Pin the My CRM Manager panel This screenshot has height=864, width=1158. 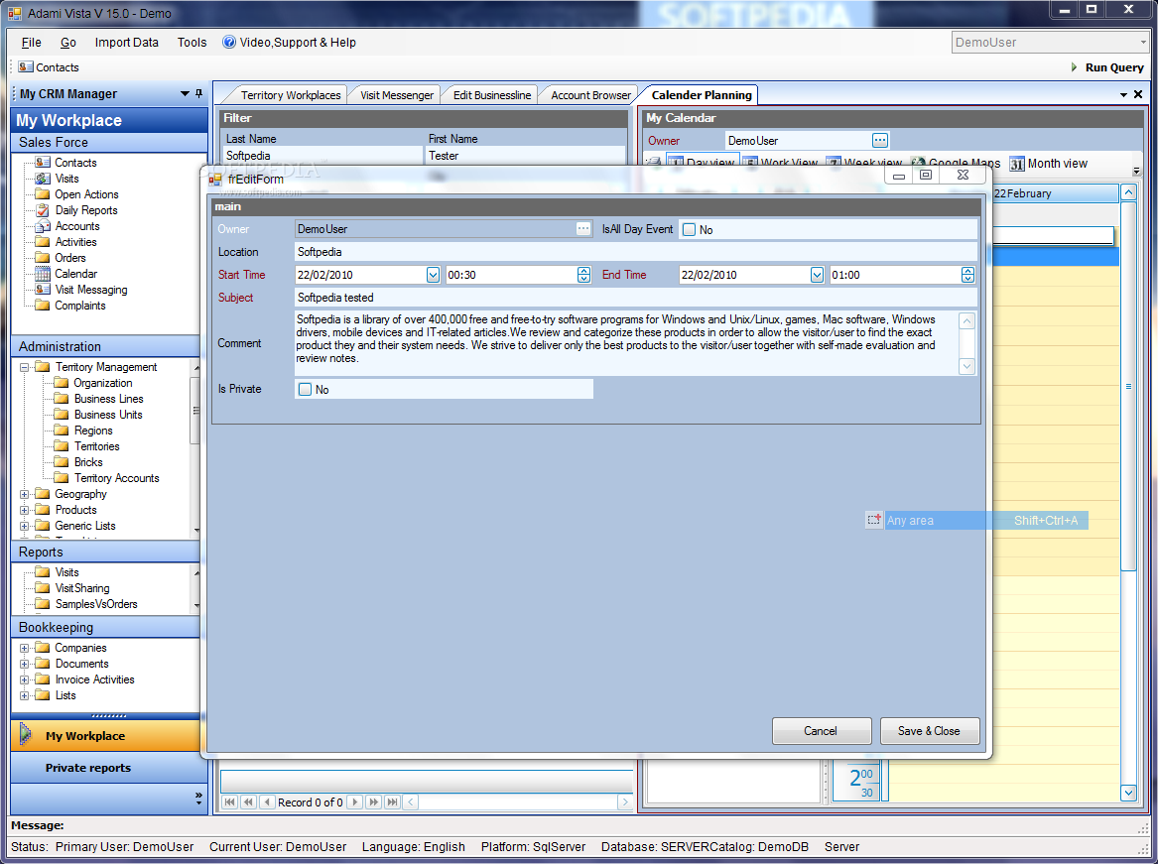[198, 94]
